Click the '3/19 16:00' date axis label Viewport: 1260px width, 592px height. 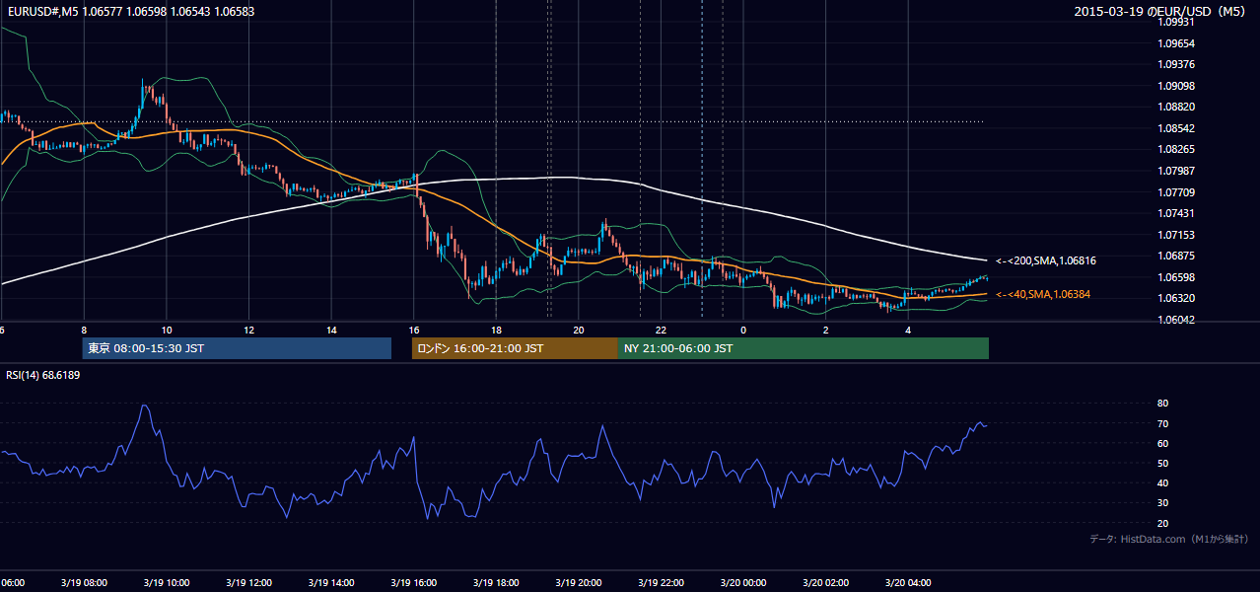(413, 583)
